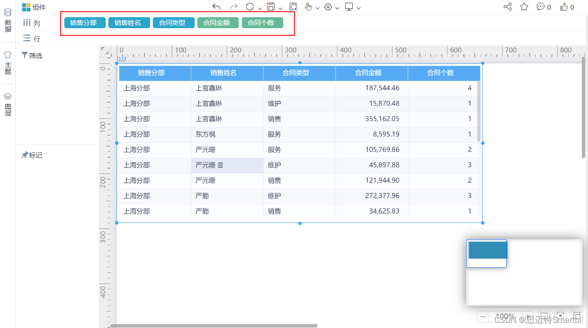Viewport: 588px width, 328px height.
Task: Click the 0 like count
Action: pyautogui.click(x=572, y=7)
